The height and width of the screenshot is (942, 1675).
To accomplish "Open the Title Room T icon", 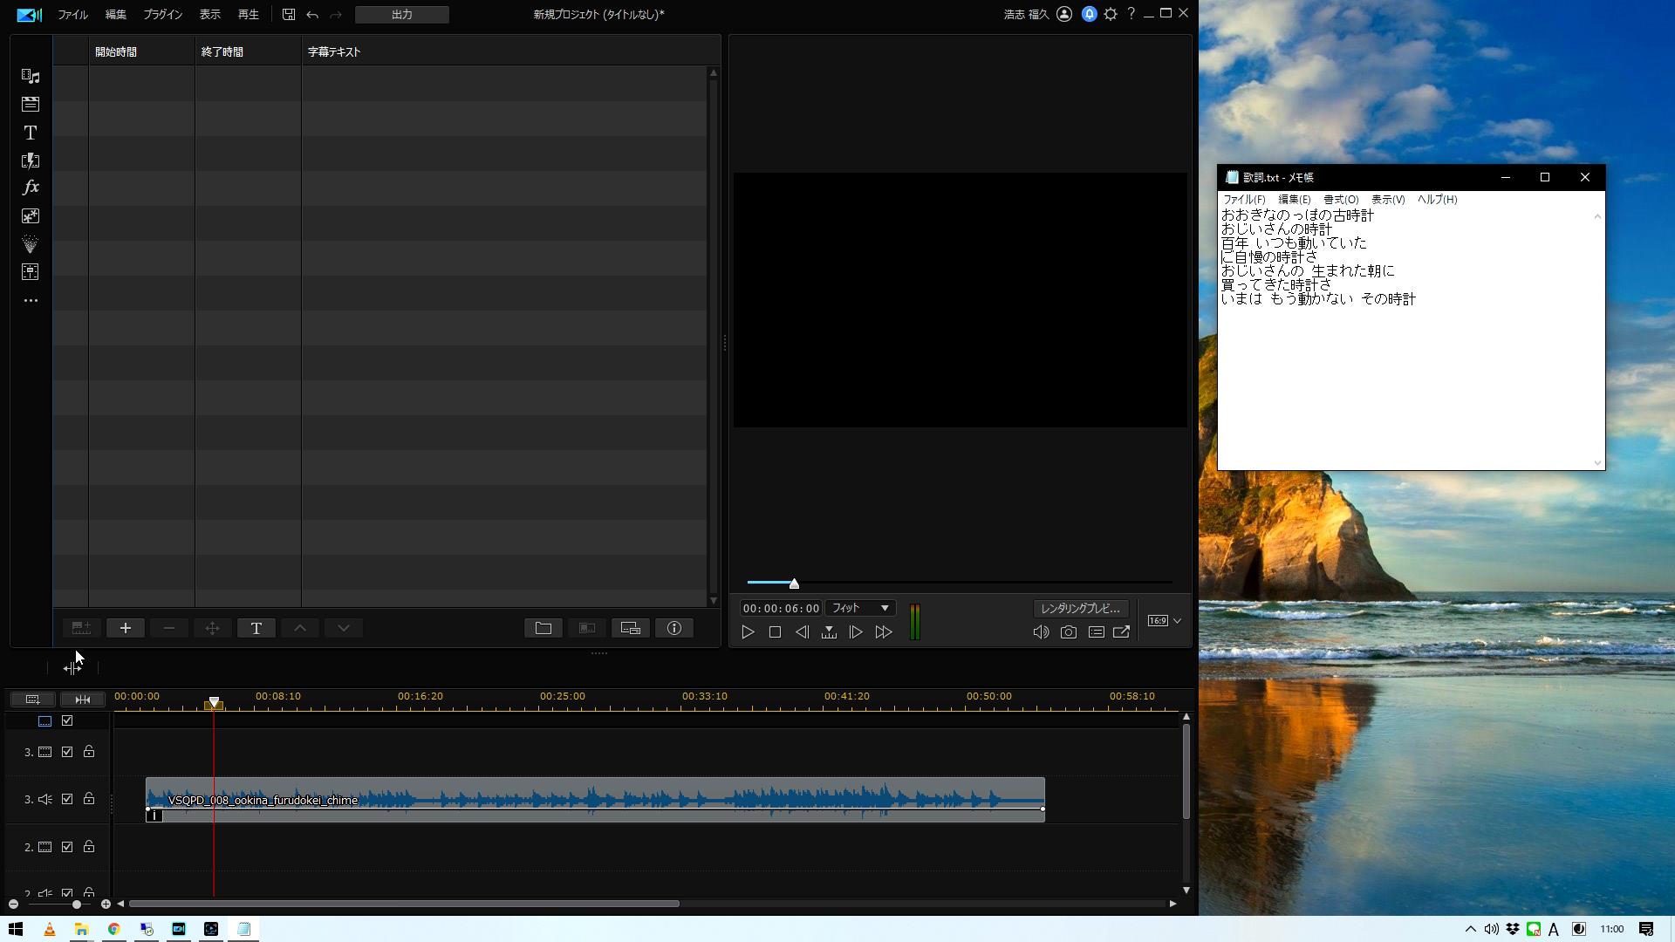I will tap(31, 133).
